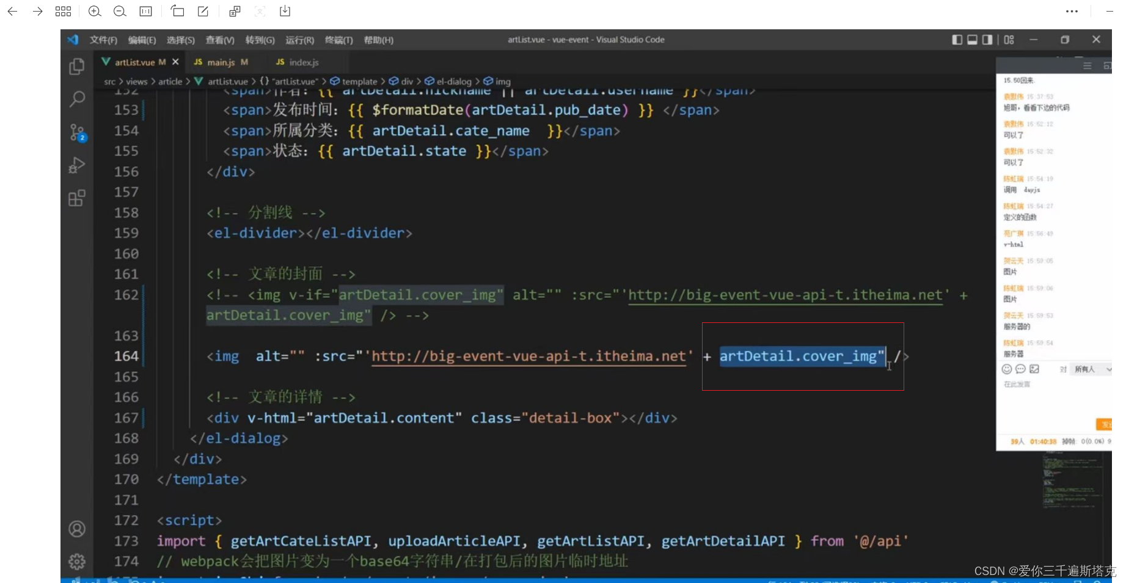This screenshot has width=1126, height=583.
Task: Open the 终端(T) menu
Action: (x=338, y=40)
